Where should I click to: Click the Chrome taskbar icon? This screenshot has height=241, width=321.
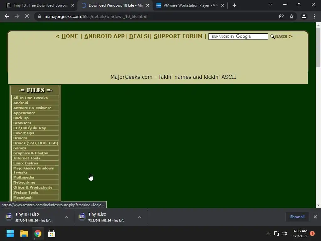point(38,233)
